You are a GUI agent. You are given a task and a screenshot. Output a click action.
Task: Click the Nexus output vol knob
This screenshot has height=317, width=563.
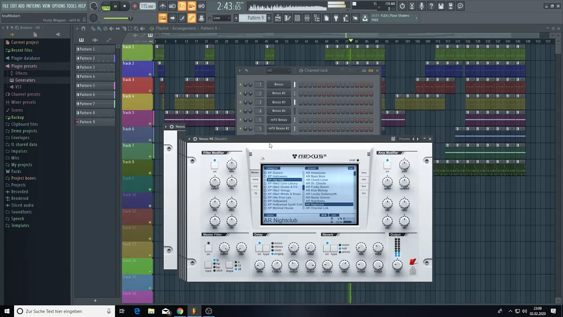point(397,265)
